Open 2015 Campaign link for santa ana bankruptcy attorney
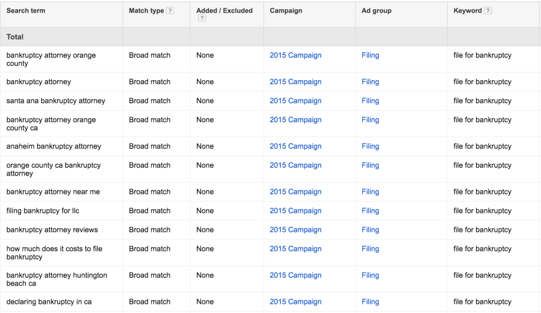Image resolution: width=541 pixels, height=313 pixels. pos(295,101)
